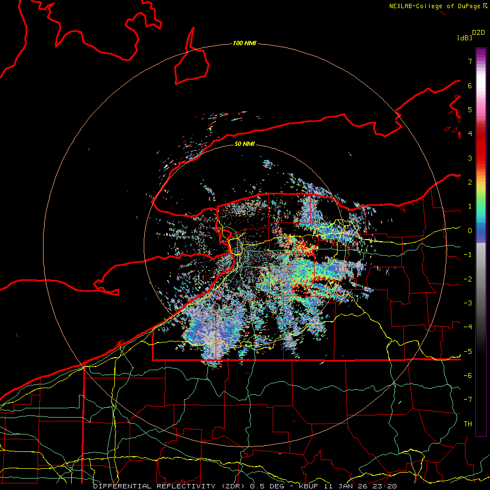Click the 2 value on color scale

pos(470,182)
